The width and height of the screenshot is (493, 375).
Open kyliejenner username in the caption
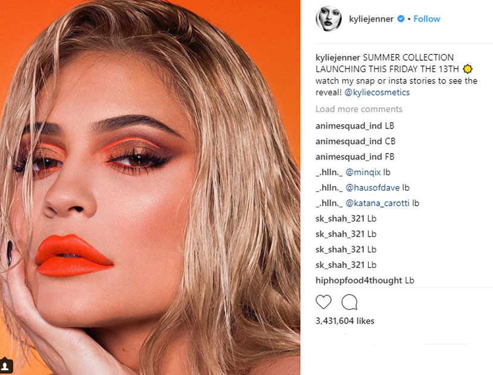point(338,58)
